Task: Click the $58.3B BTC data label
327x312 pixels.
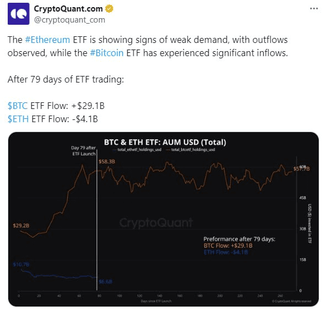Action: (107, 162)
